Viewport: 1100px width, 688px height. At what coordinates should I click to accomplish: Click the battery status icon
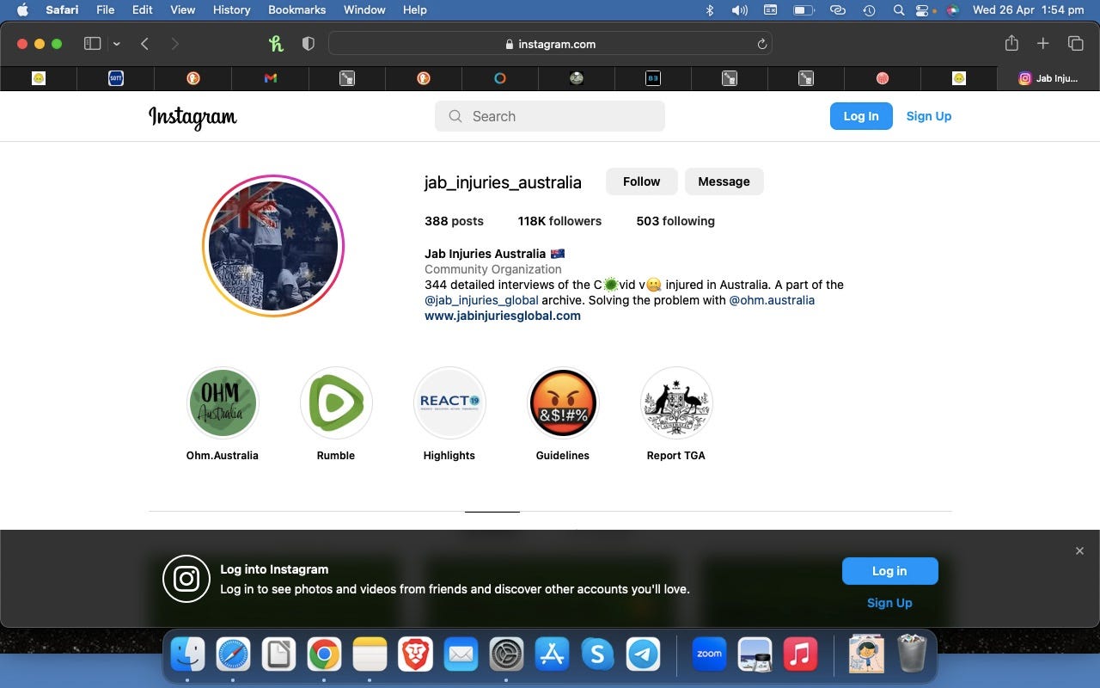click(804, 9)
